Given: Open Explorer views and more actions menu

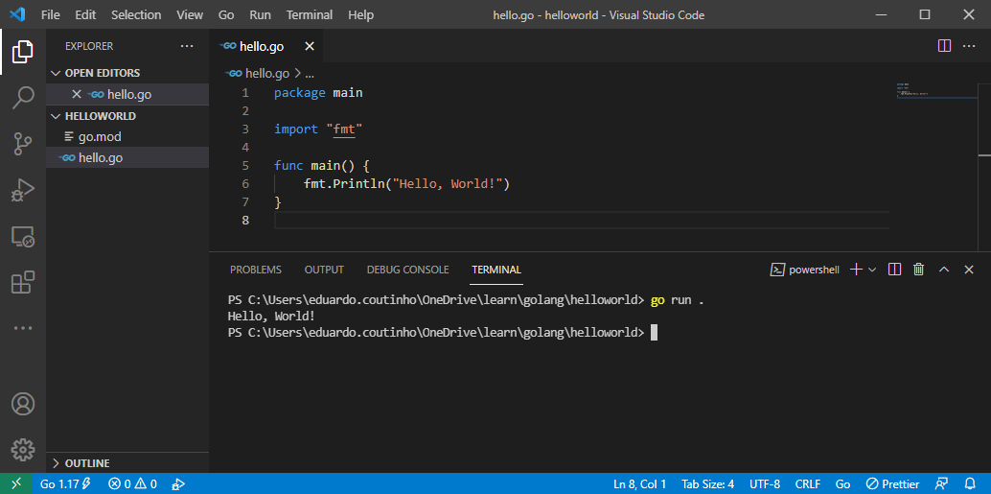Looking at the screenshot, I should pyautogui.click(x=187, y=46).
